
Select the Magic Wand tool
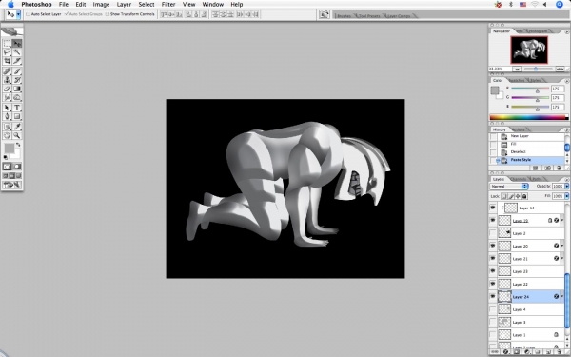(x=17, y=52)
